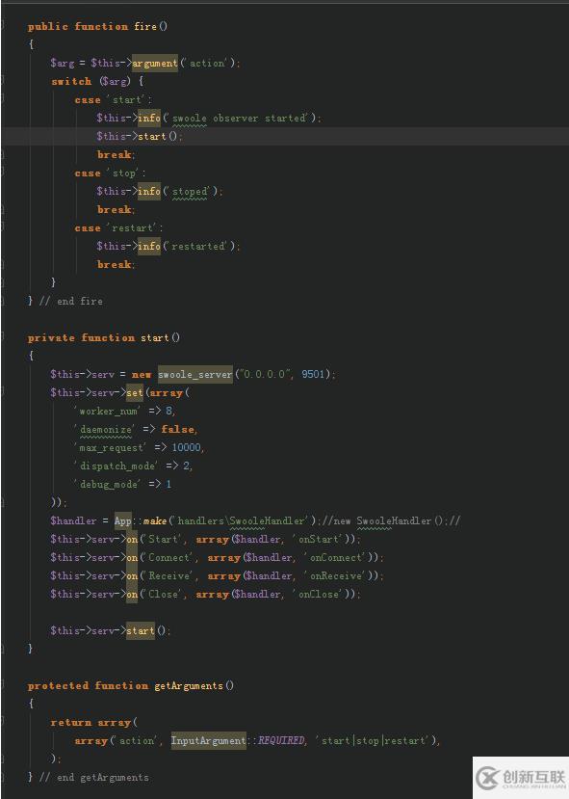The height and width of the screenshot is (799, 569).
Task: Click the port number 9501
Action: click(313, 375)
